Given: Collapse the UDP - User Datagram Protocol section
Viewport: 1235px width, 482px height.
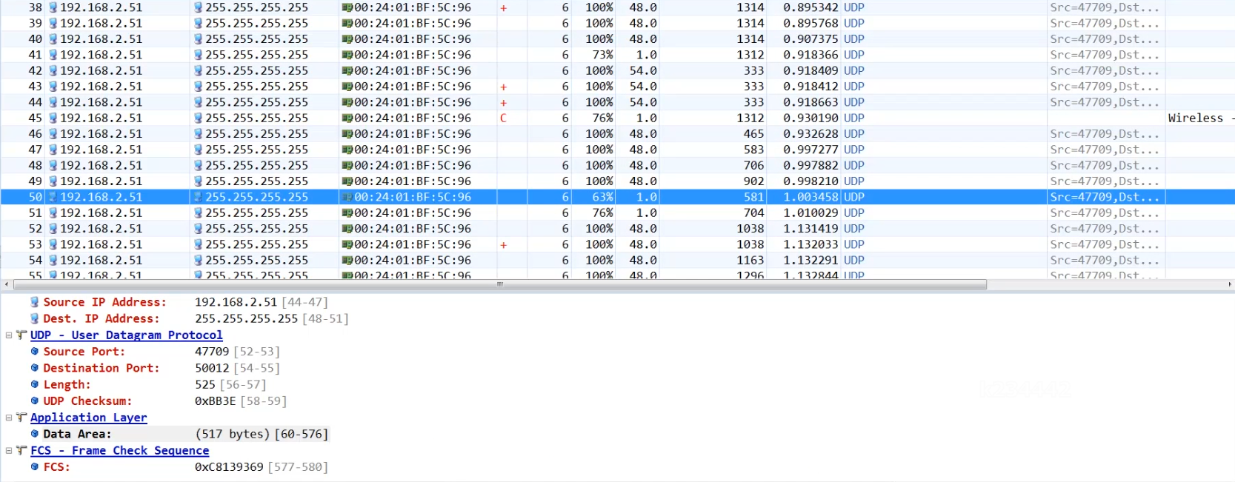Looking at the screenshot, I should (9, 335).
